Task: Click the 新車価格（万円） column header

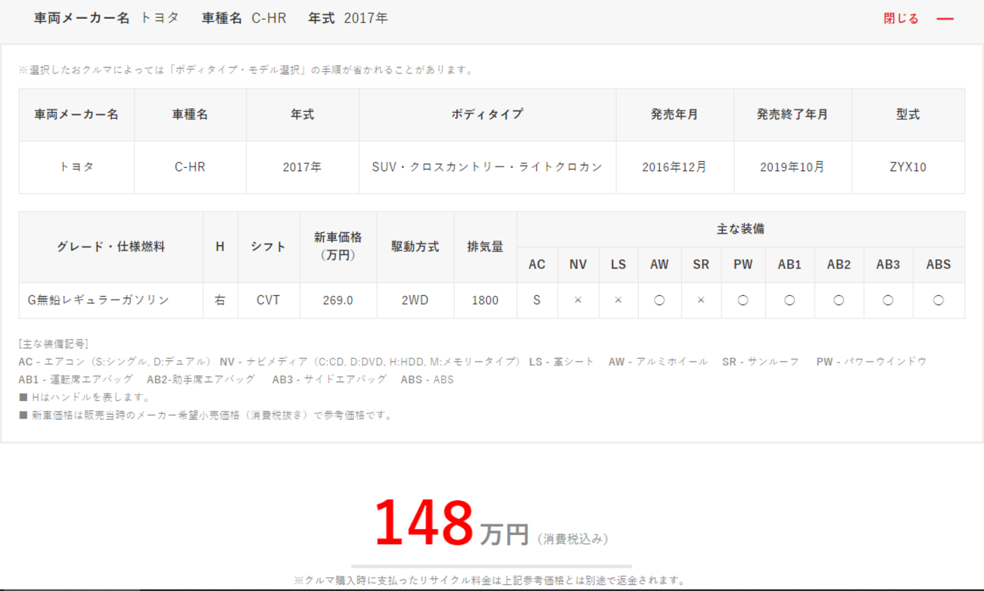Action: (338, 247)
